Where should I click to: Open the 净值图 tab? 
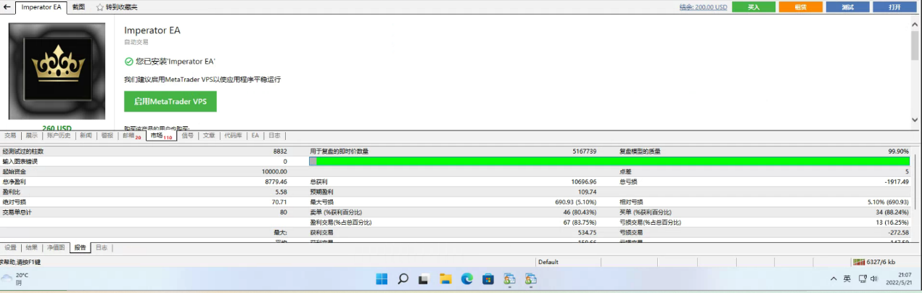(56, 247)
